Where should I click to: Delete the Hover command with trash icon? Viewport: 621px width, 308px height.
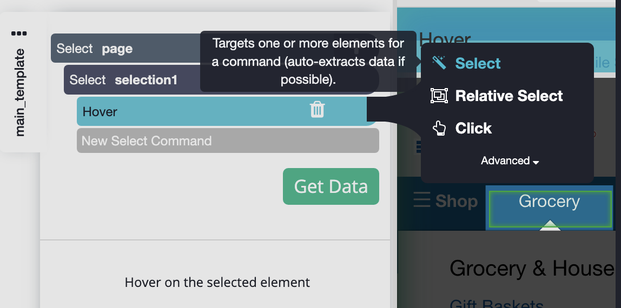pyautogui.click(x=317, y=110)
